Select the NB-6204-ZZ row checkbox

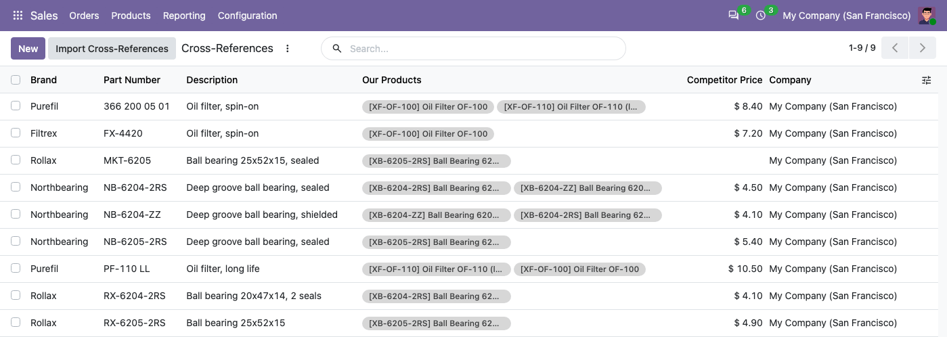coord(16,215)
